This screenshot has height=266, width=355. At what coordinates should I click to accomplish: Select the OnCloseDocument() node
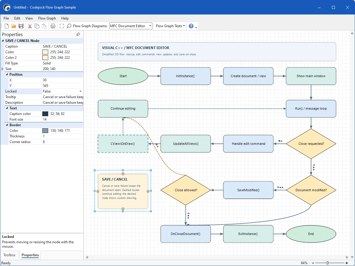coord(185,234)
